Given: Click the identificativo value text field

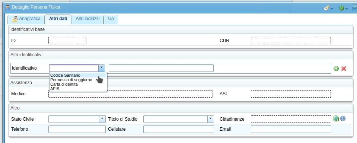Looking at the screenshot, I should [x=161, y=68].
